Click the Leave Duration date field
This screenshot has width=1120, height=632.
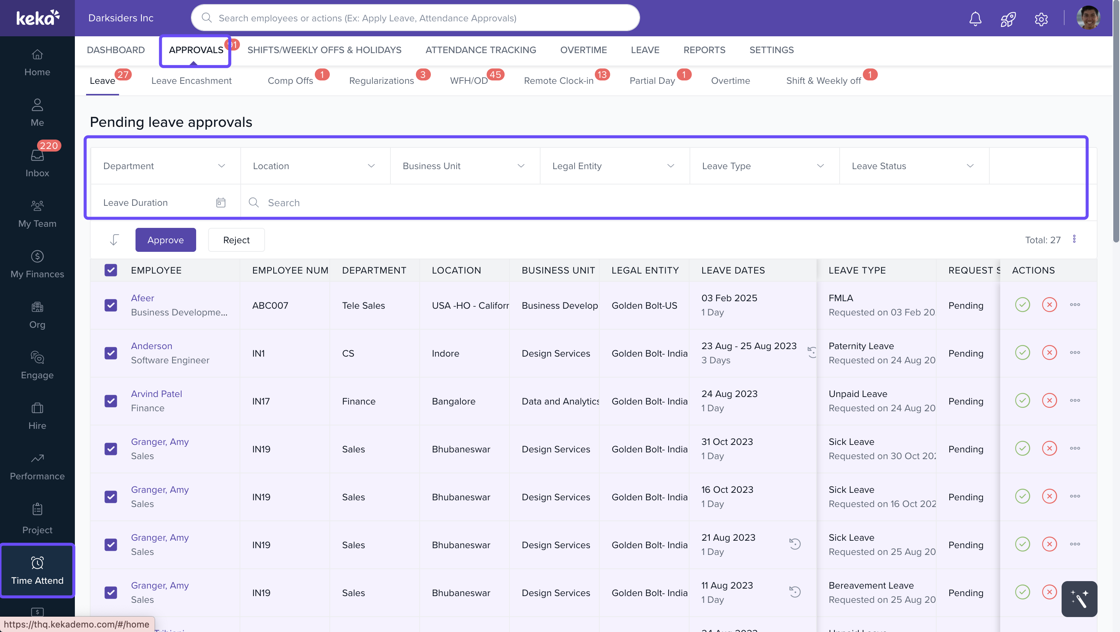click(x=165, y=202)
